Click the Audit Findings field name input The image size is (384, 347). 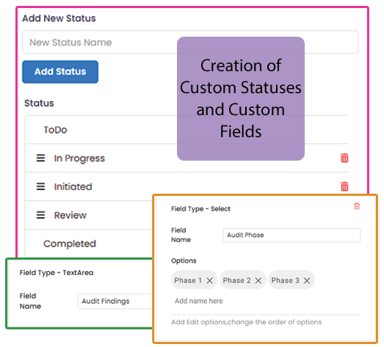tap(115, 302)
